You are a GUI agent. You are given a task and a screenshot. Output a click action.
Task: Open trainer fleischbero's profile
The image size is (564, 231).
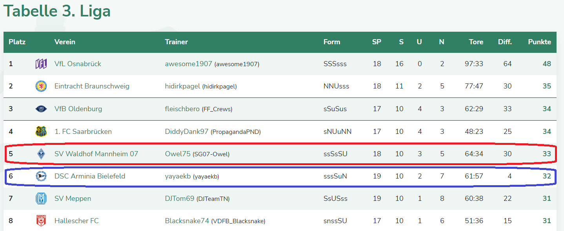pos(182,109)
